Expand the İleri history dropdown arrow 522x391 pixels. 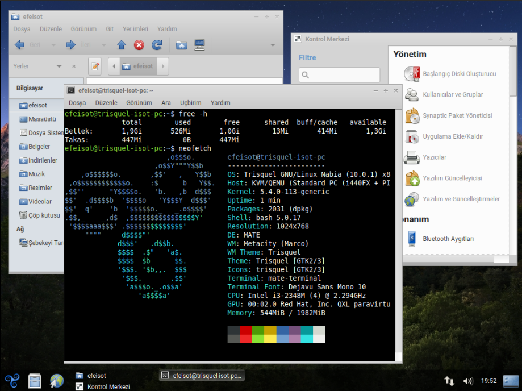[104, 45]
